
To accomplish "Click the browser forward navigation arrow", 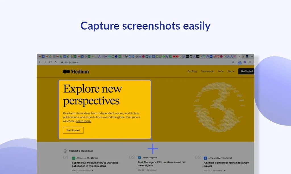I will pos(45,62).
